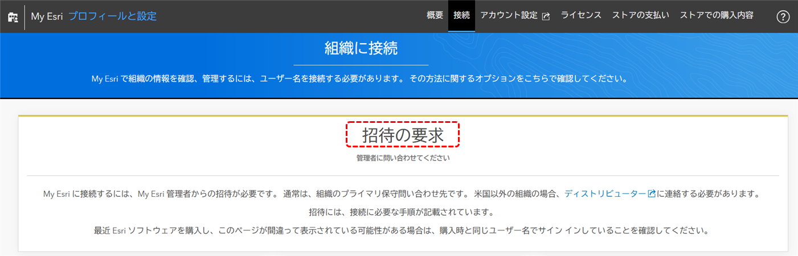
Task: Click text 招待には、接続に必要な手順が記載されています。
Action: pos(400,213)
